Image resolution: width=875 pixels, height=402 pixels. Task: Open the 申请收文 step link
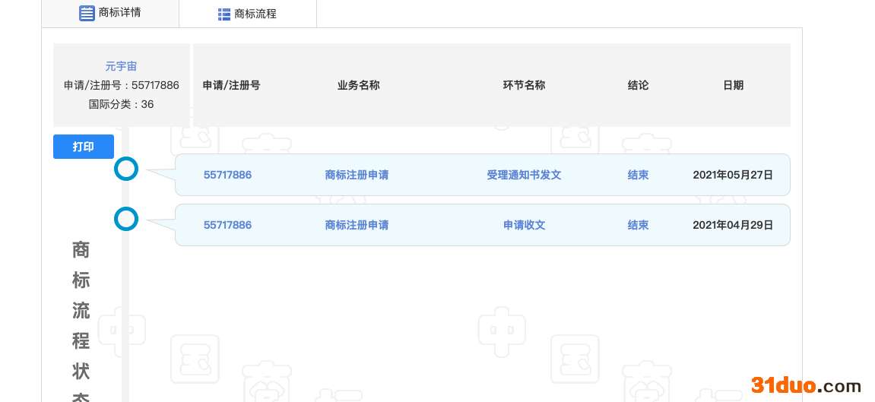[x=524, y=225]
